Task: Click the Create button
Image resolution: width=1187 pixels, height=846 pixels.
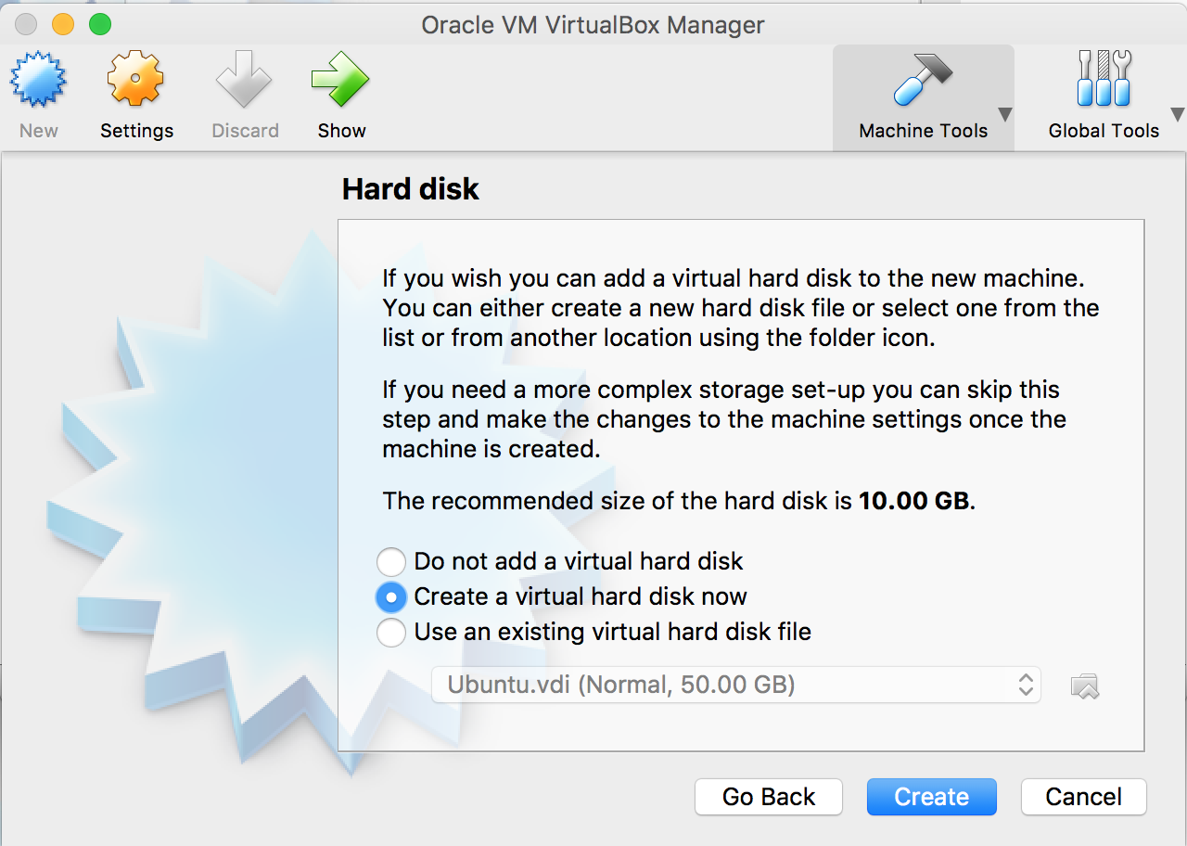Action: 931,797
